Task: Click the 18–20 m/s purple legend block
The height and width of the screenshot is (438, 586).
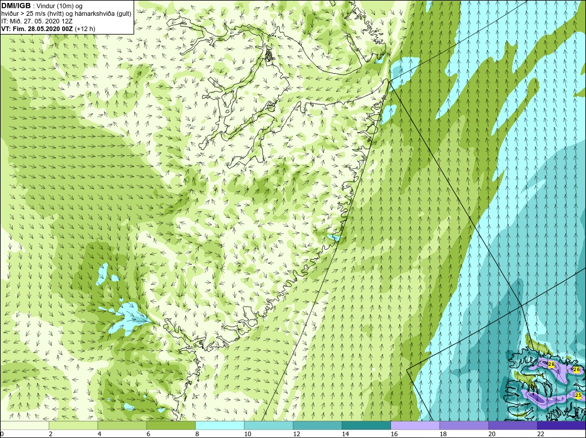Action: click(x=464, y=425)
